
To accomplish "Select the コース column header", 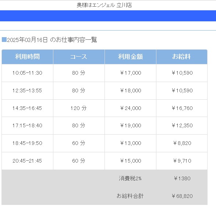I will pos(79,57).
